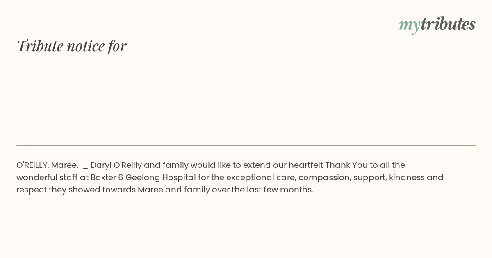Image resolution: width=492 pixels, height=258 pixels.
Task: Click the word "heartfelt"
Action: point(305,165)
